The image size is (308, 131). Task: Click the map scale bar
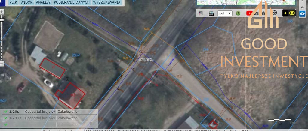[x=279, y=119]
